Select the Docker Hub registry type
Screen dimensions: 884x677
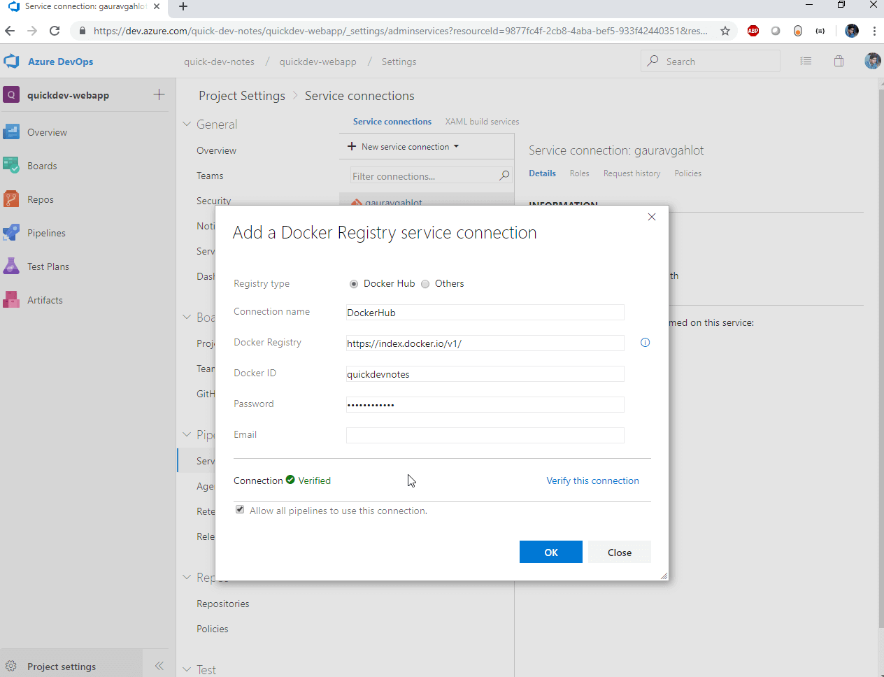[x=354, y=284]
